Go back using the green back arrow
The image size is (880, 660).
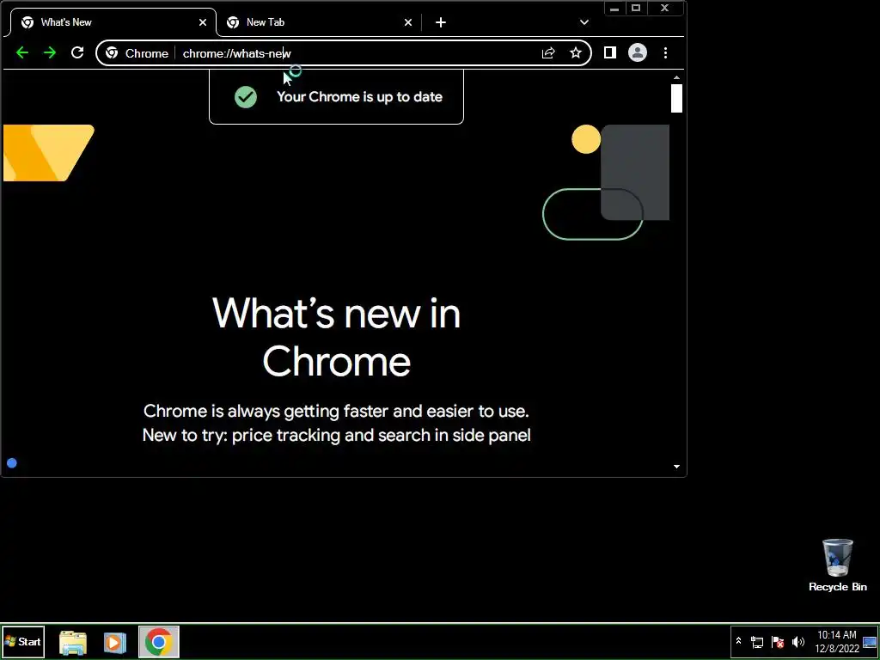(x=21, y=52)
